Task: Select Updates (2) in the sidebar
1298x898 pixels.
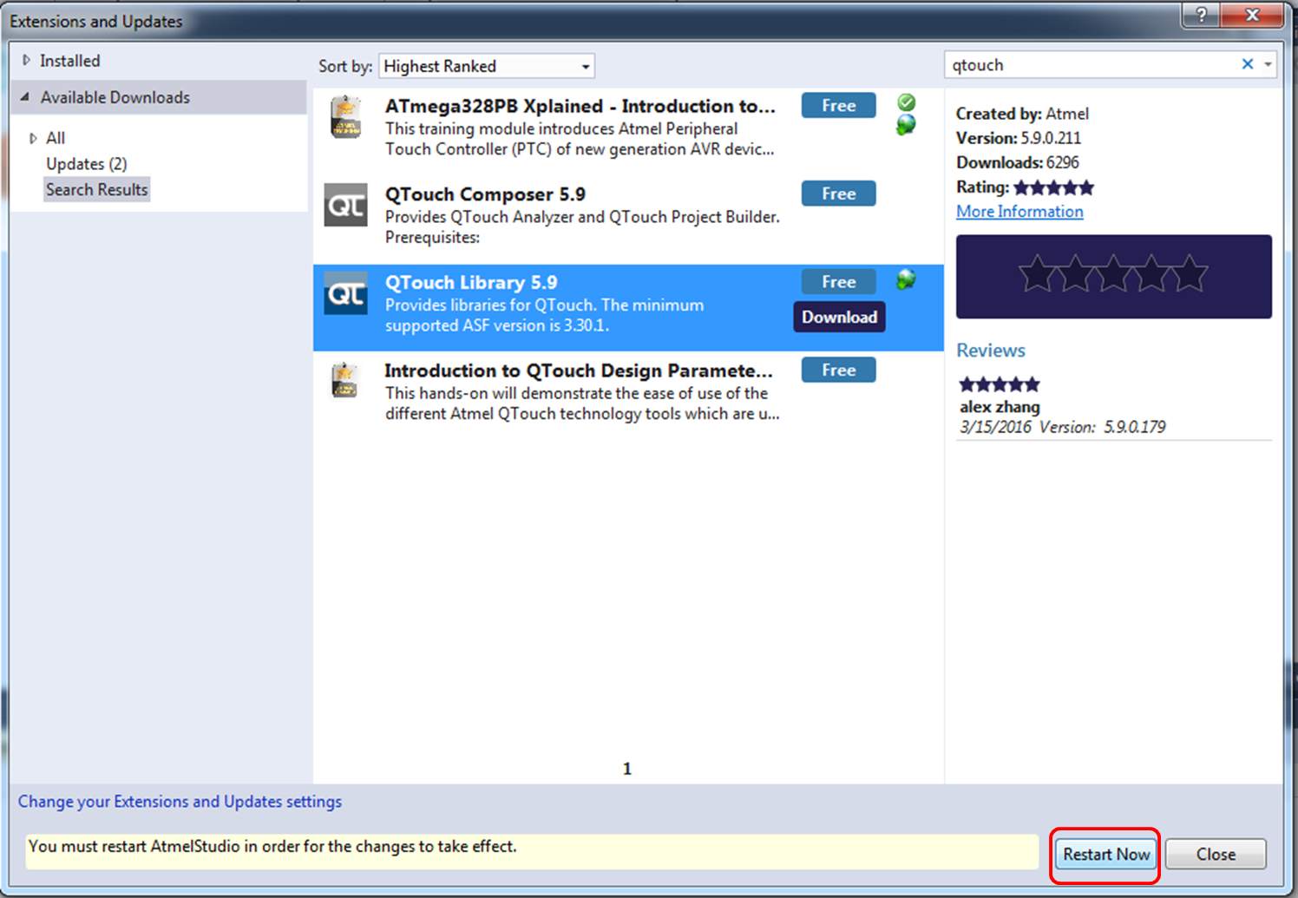Action: [86, 164]
